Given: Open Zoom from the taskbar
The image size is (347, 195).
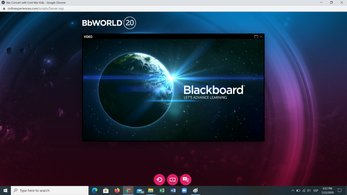Looking at the screenshot, I should (184, 190).
